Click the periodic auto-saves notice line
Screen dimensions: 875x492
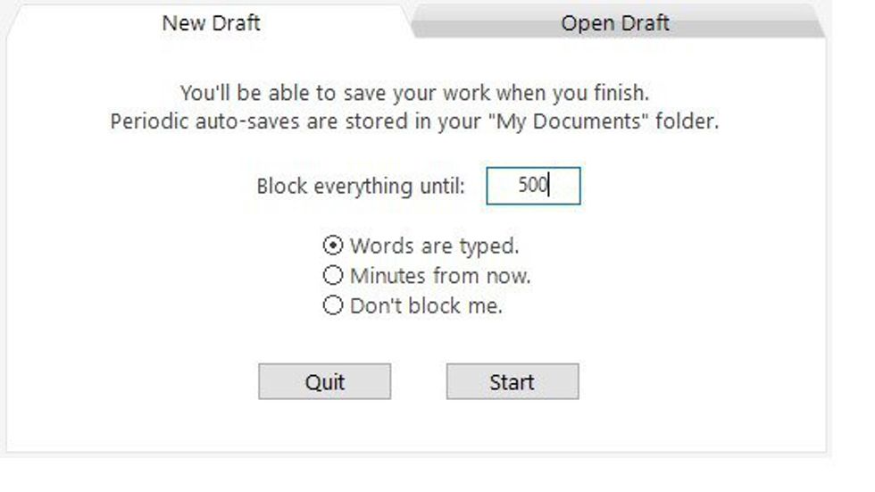[414, 121]
